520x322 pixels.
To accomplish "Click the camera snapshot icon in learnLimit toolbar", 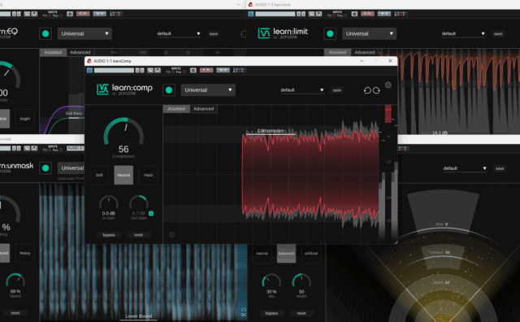I will click(354, 14).
